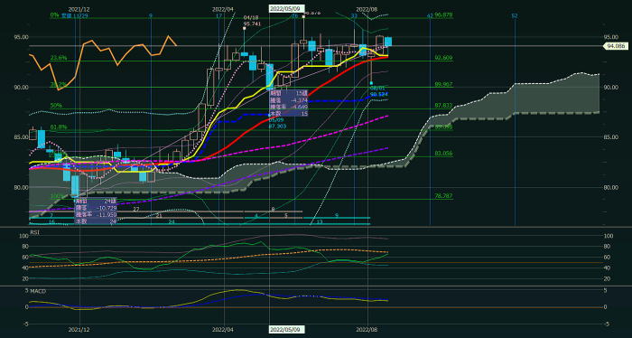Select the 0% Fibonacci level label
The image size is (632, 338).
pos(54,15)
